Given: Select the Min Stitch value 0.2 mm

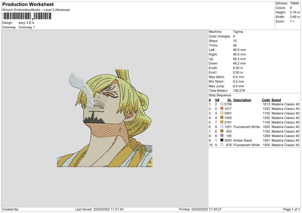Looking at the screenshot, I should click(x=239, y=81).
